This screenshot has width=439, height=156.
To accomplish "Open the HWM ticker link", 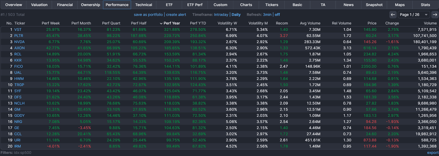I will click(19, 79).
